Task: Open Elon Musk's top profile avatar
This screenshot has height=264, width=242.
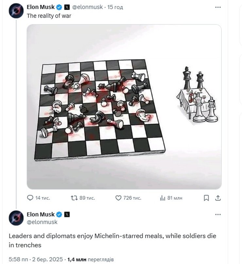Action: 16,10
